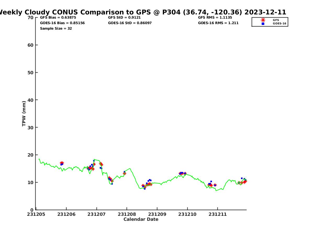This screenshot has width=314, height=236.
Task: Click the y-axis tick label 30
Action: coord(31,127)
